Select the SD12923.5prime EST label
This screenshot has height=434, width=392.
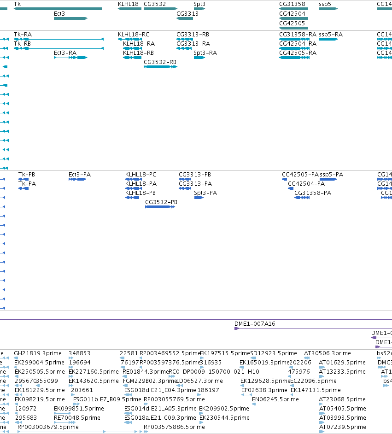point(274,353)
